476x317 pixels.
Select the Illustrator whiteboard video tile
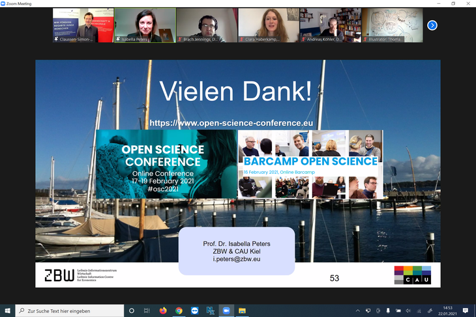coord(393,25)
